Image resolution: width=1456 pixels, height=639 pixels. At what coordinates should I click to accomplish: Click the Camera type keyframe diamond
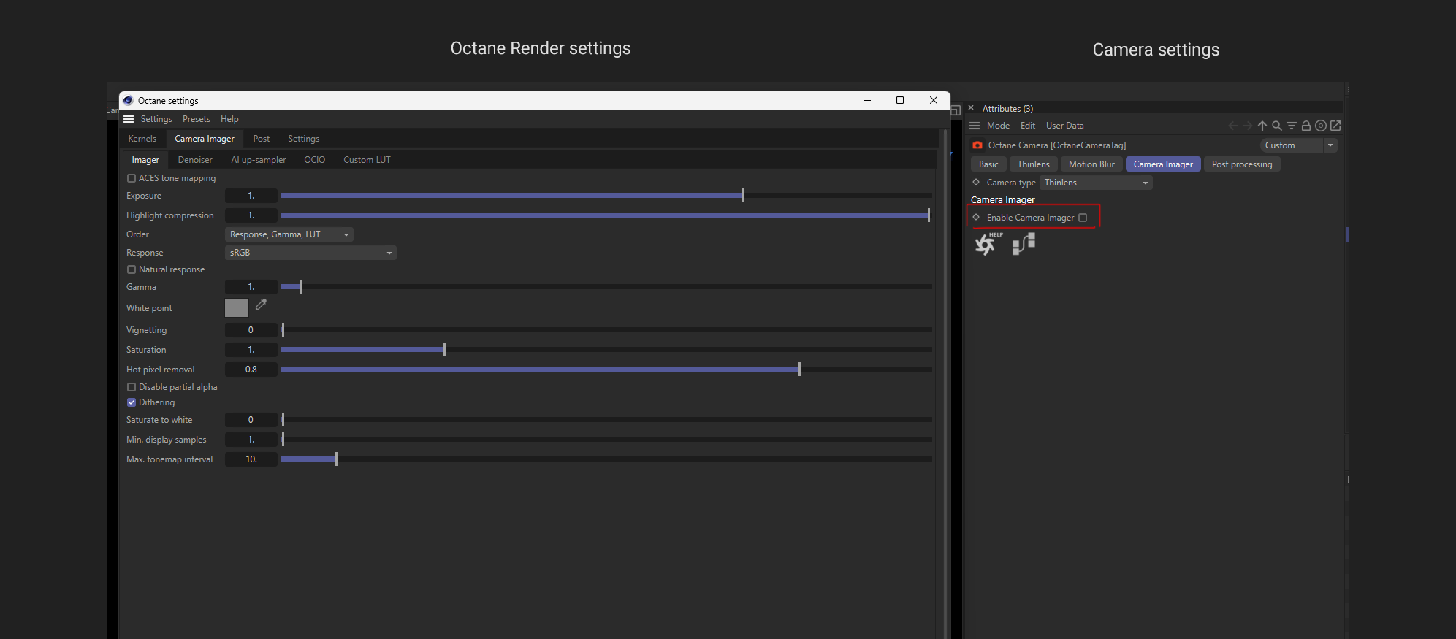point(976,183)
